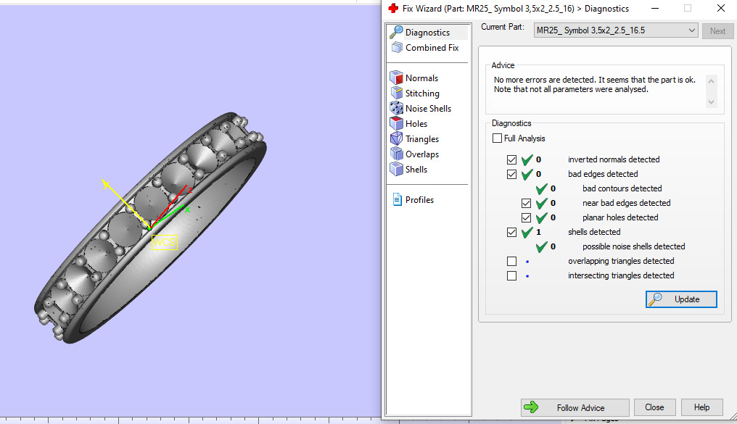The height and width of the screenshot is (424, 737).
Task: Uncheck shells detected checkbox
Action: point(511,233)
